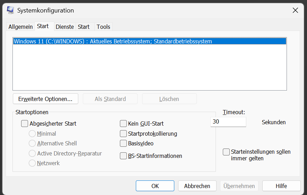
Task: Click the Als Standard button
Action: pos(110,99)
